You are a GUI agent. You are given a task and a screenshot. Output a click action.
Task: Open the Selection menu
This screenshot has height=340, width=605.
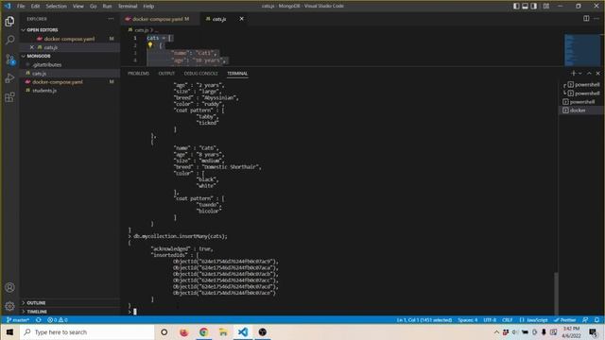click(x=57, y=7)
